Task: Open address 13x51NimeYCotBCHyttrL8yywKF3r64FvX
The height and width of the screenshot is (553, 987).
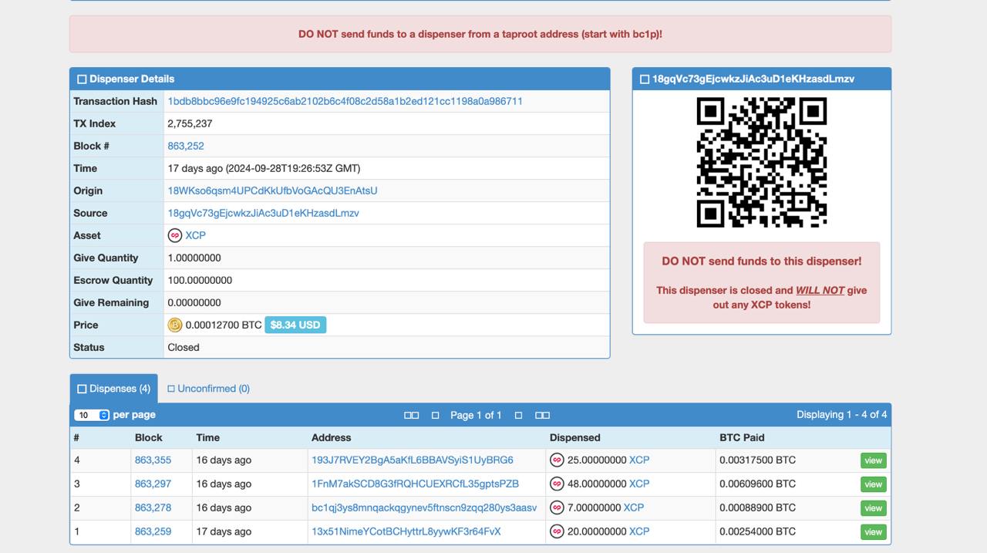Action: click(x=406, y=531)
